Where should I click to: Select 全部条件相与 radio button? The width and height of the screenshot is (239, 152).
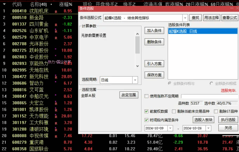point(170,83)
